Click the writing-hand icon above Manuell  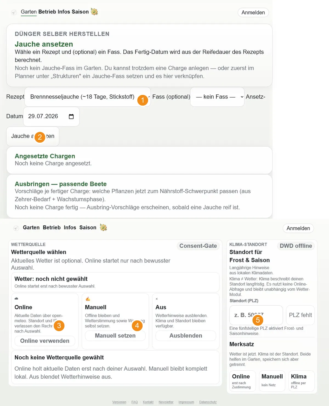click(x=88, y=299)
